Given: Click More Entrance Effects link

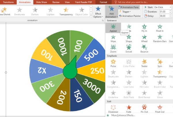Looking at the screenshot, I should (123, 115).
